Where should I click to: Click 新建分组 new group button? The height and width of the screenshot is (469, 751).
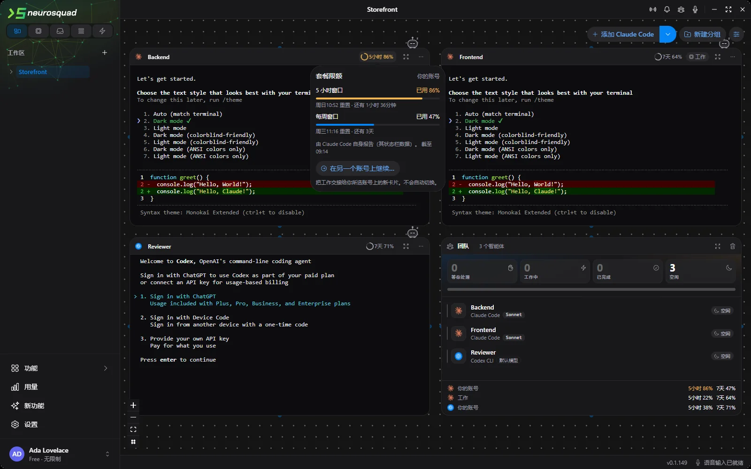coord(703,34)
